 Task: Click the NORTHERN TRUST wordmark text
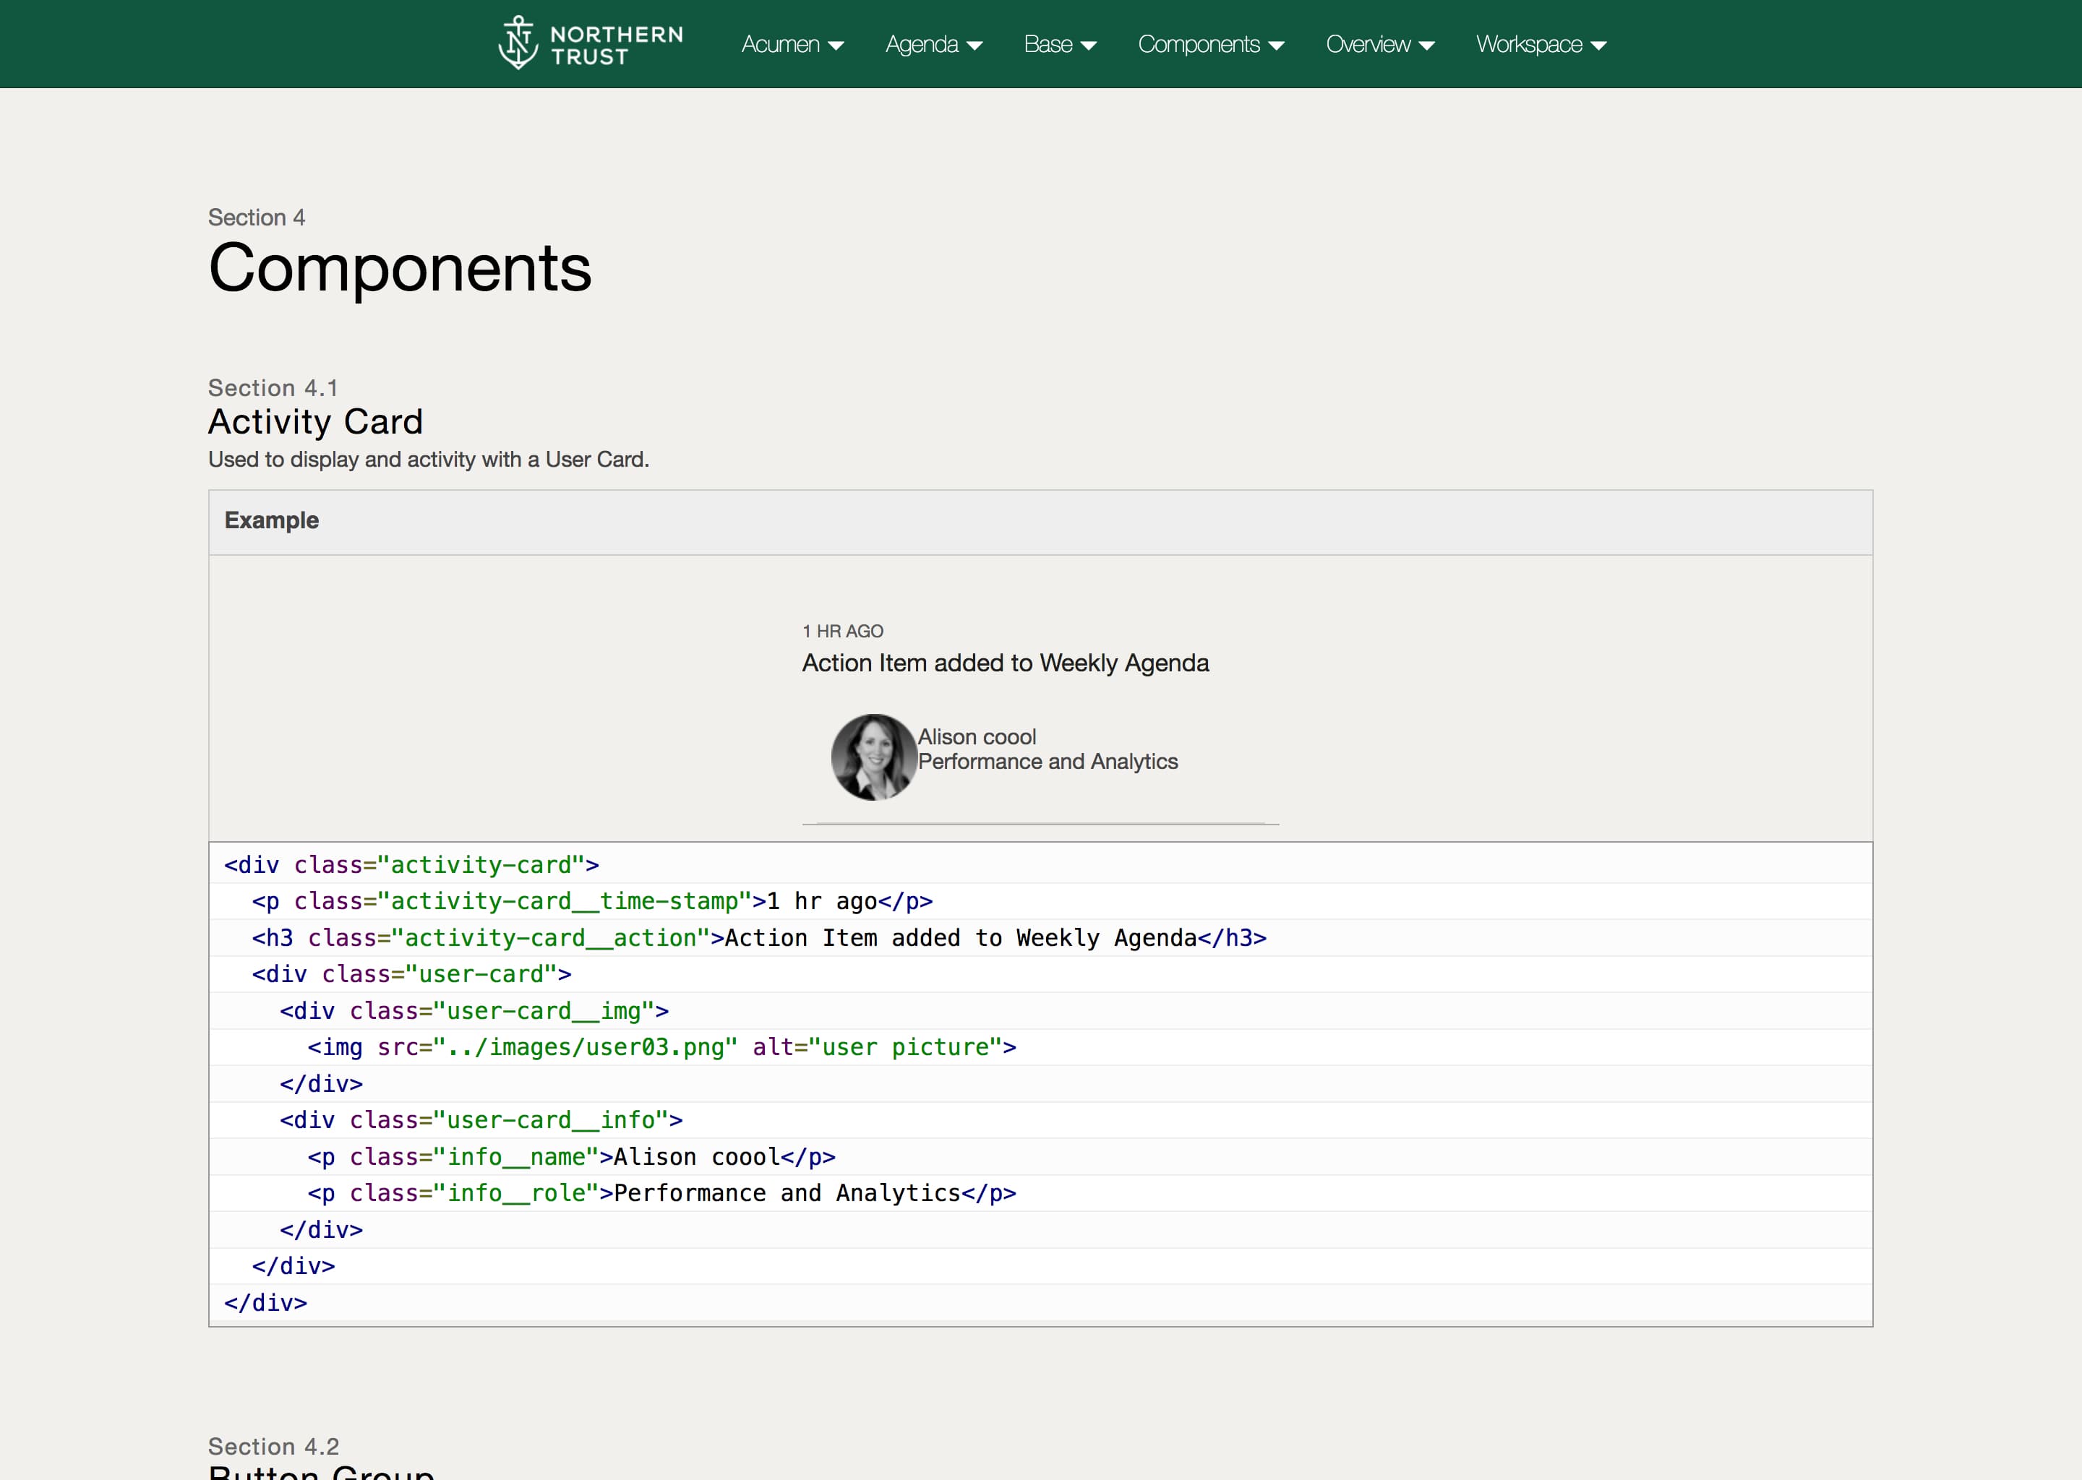[x=616, y=46]
